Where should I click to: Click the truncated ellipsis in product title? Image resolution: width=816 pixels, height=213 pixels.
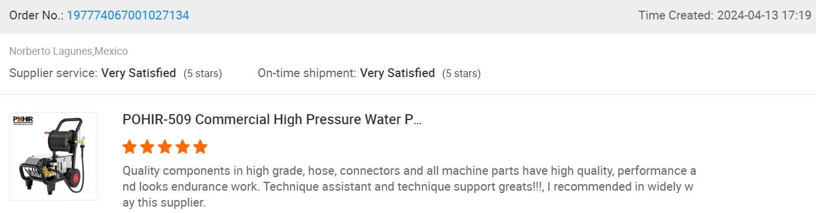pos(417,121)
